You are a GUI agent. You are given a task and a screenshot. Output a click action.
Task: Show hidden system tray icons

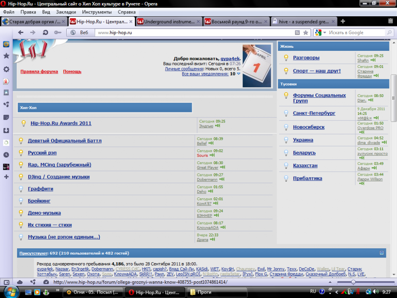[337, 292]
